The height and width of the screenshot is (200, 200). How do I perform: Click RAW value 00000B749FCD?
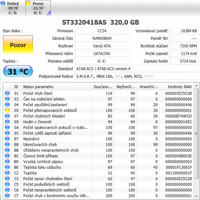tap(179, 116)
